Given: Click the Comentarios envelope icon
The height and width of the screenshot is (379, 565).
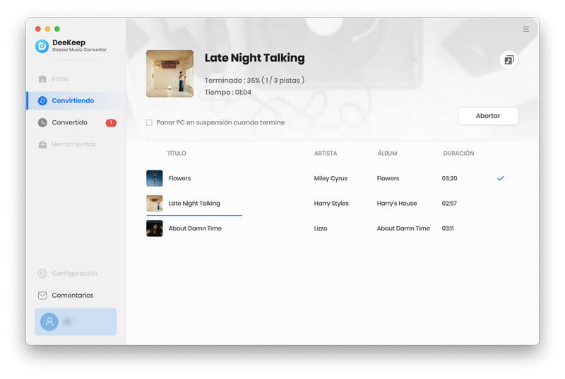Looking at the screenshot, I should [x=42, y=296].
